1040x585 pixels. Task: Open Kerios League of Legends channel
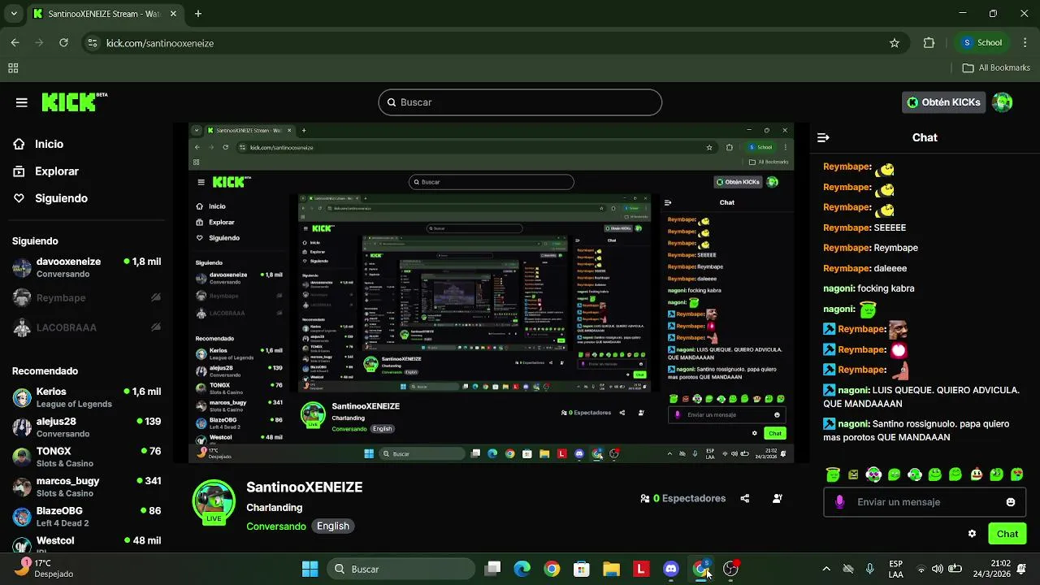86,397
